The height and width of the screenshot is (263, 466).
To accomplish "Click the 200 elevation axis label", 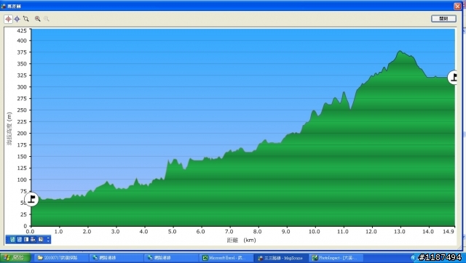I will [22, 133].
